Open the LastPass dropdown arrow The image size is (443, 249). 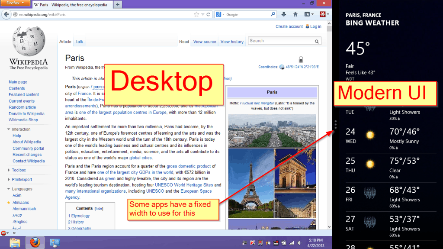(328, 14)
